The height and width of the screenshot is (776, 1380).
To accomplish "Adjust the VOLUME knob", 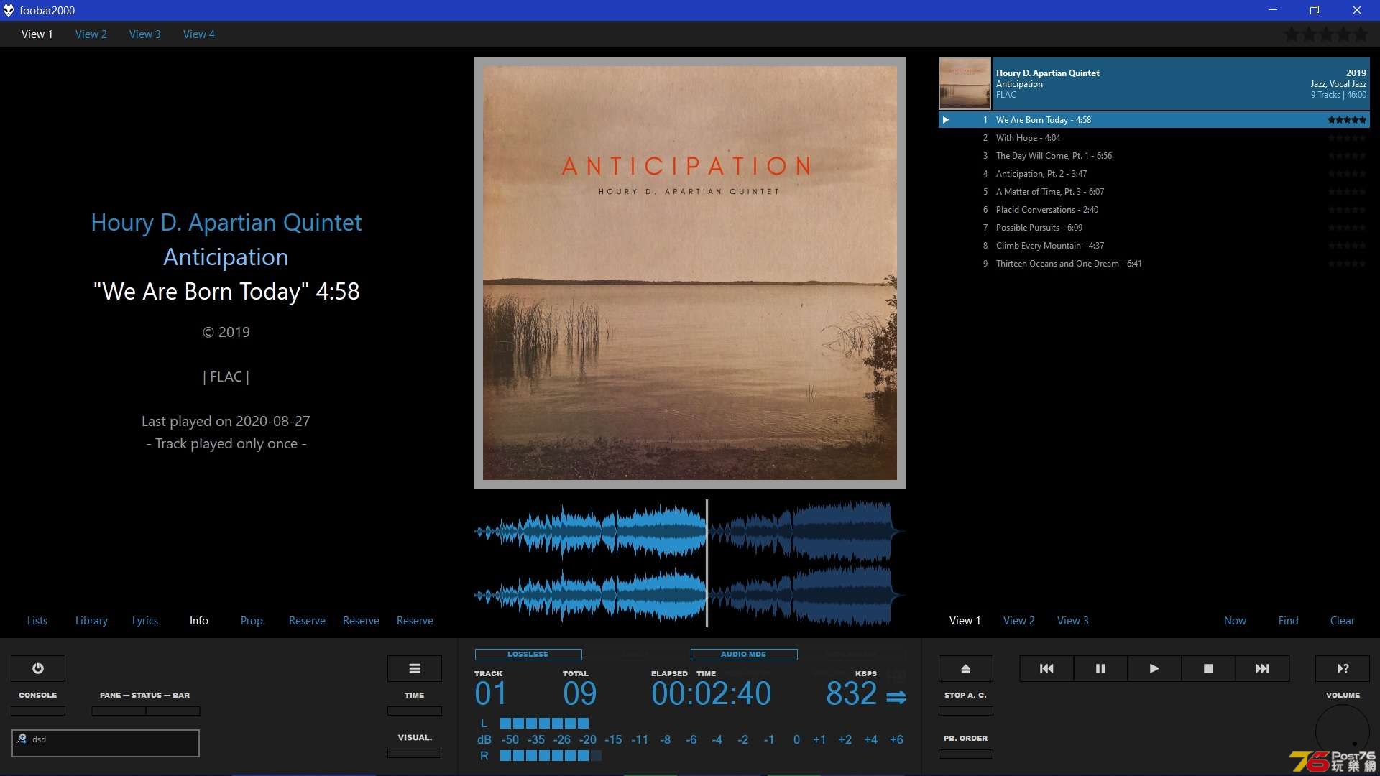I will (1343, 731).
